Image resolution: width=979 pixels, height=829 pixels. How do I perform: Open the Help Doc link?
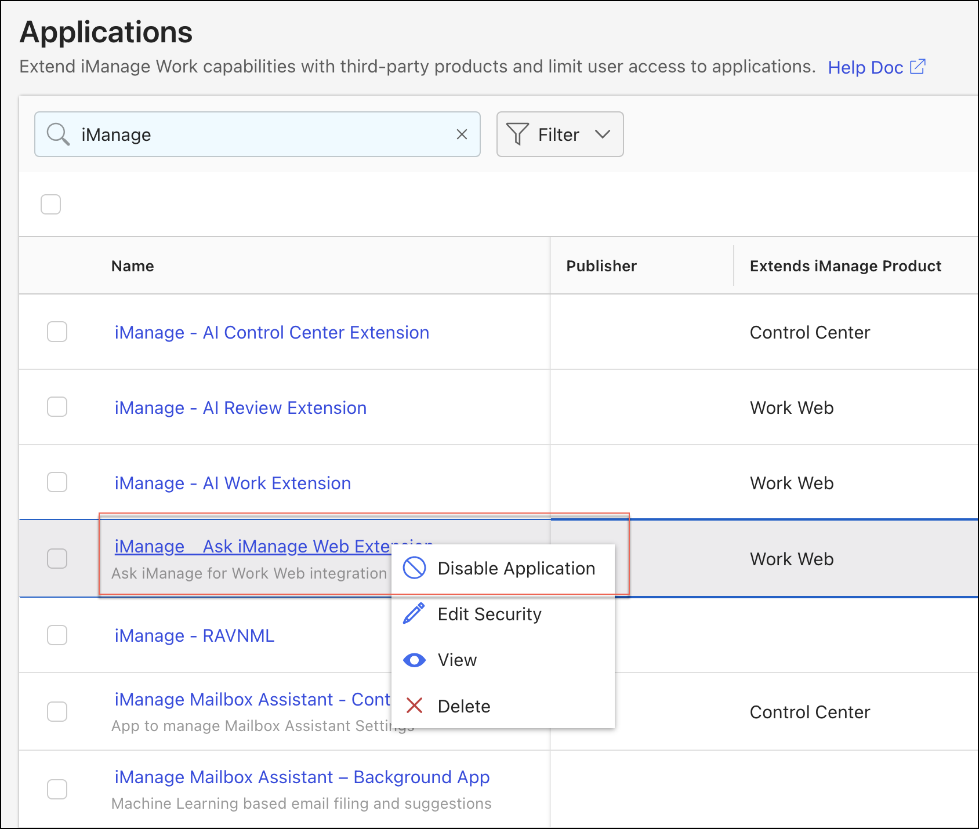pyautogui.click(x=865, y=67)
